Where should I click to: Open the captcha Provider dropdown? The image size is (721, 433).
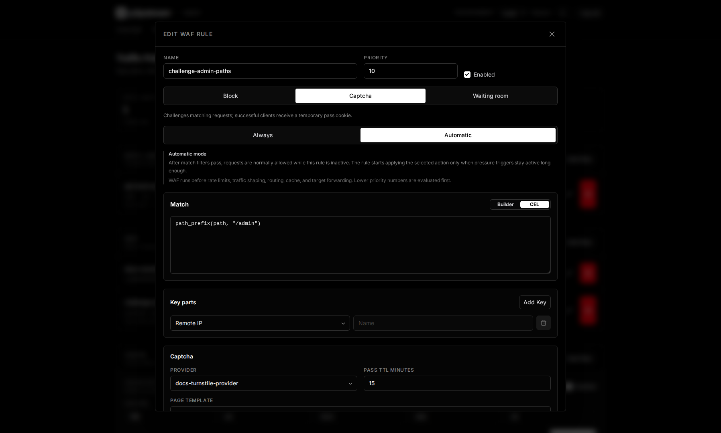point(263,383)
